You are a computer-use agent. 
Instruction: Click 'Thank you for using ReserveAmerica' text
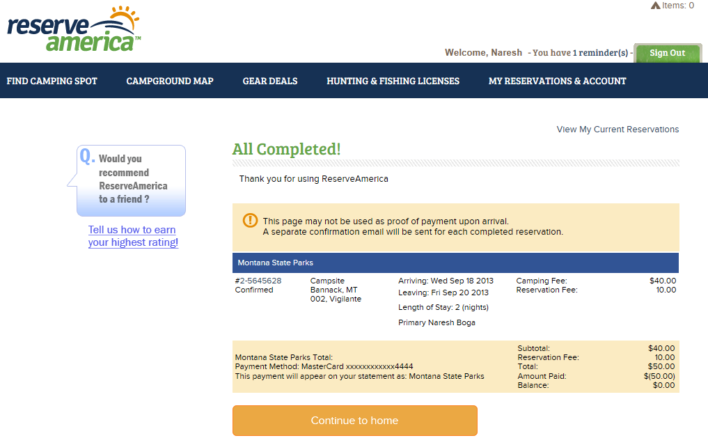tap(314, 179)
